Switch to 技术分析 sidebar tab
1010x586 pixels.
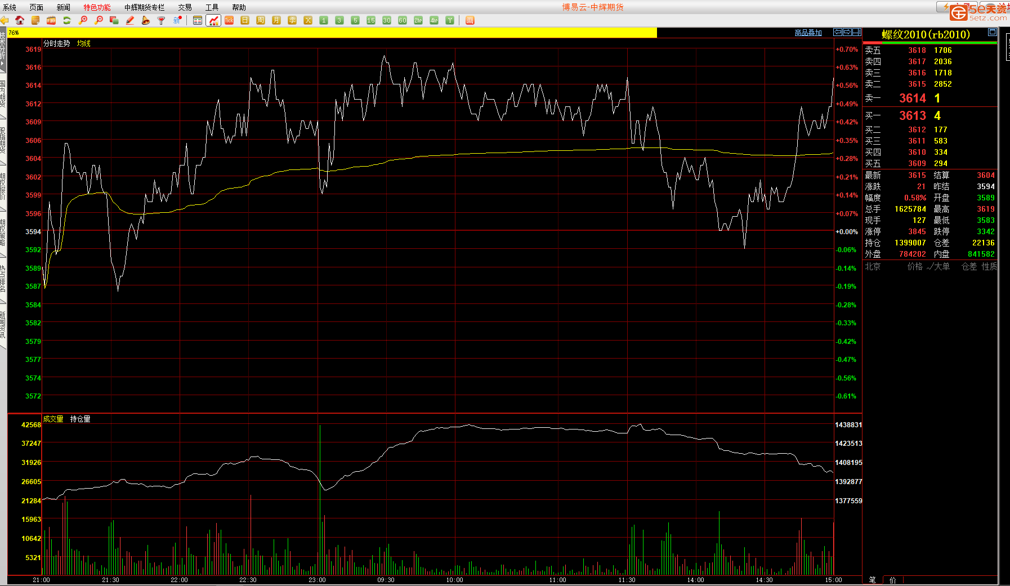coord(3,51)
